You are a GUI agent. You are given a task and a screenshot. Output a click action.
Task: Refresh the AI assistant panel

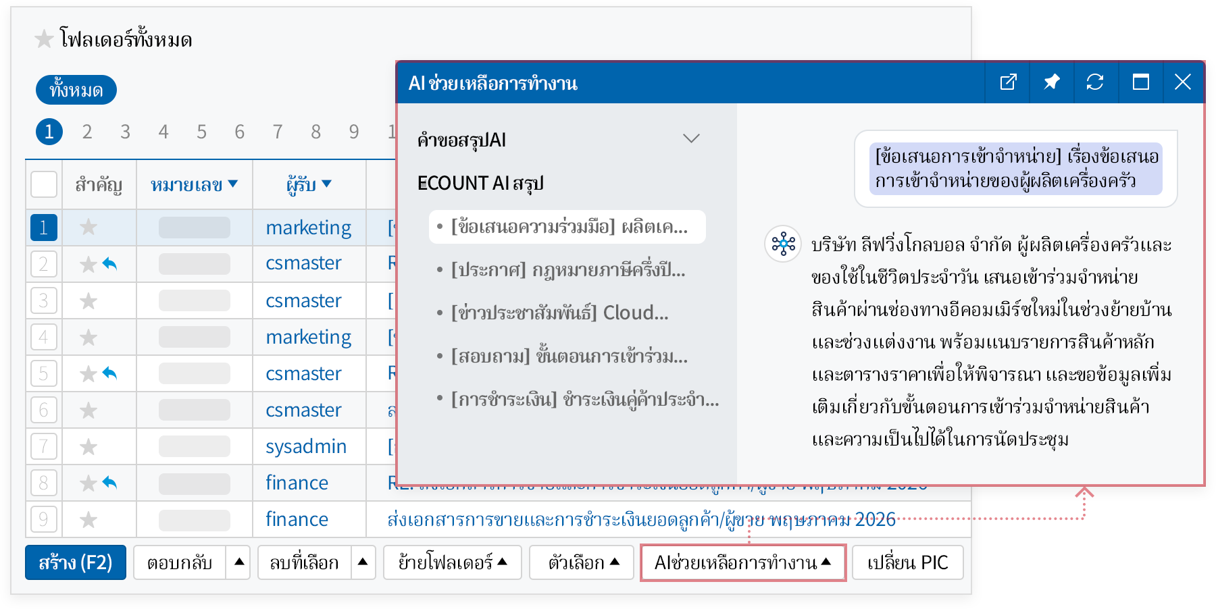click(x=1095, y=82)
